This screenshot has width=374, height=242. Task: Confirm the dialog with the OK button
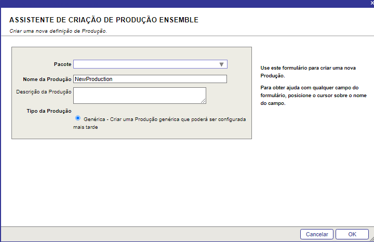click(352, 234)
